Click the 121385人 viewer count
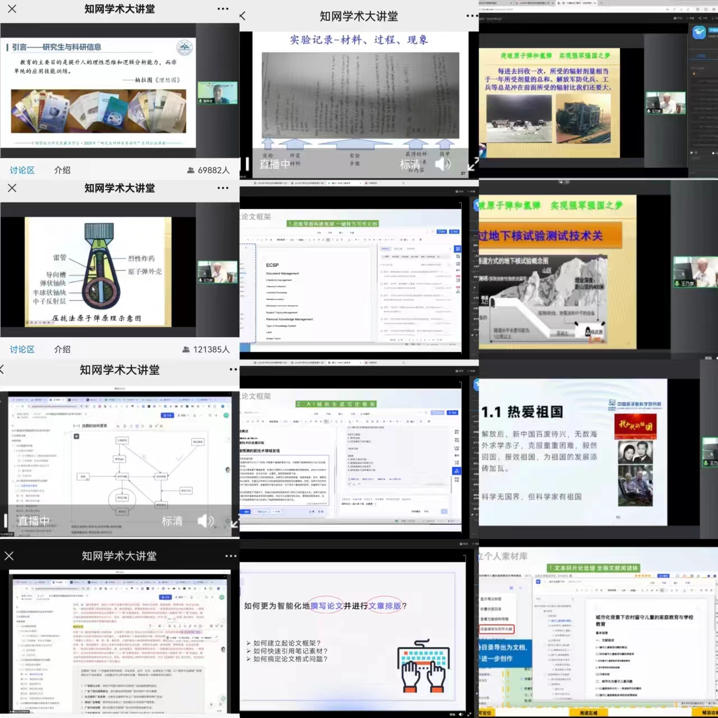This screenshot has height=718, width=718. (206, 349)
